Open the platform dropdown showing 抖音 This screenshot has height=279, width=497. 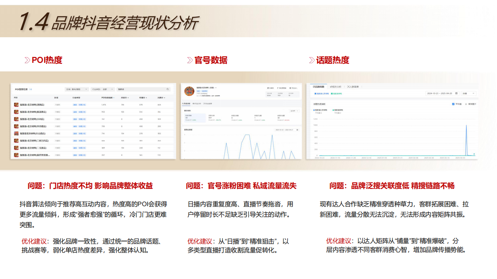468,93
